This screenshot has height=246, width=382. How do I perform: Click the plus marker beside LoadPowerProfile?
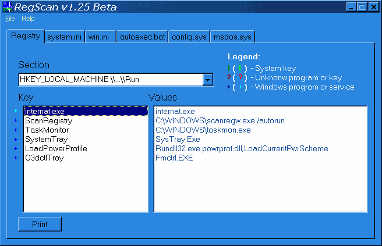coord(16,148)
